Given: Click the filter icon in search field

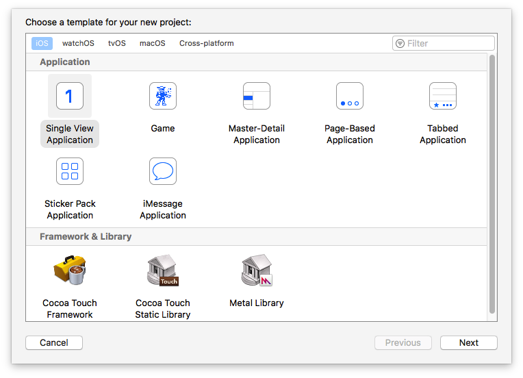Looking at the screenshot, I should (400, 43).
